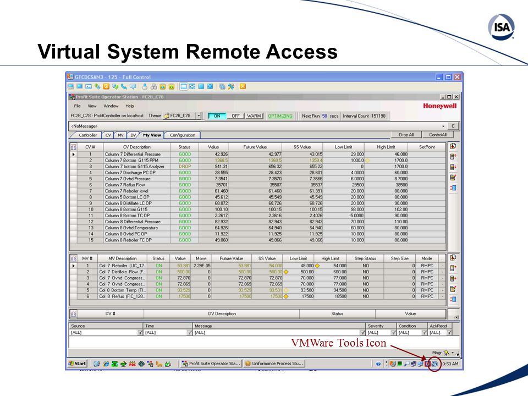
Task: Click the Interval Count 151198 field
Action: point(364,116)
